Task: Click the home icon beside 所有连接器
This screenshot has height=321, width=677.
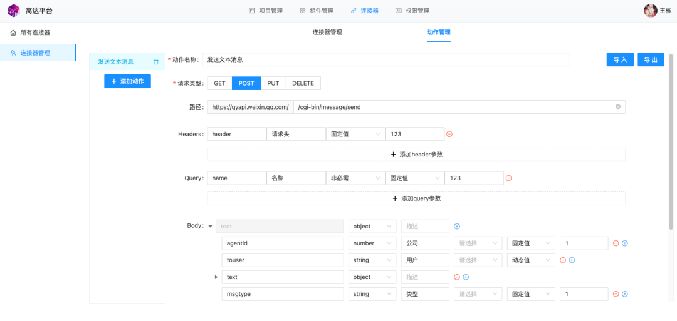Action: (x=13, y=33)
